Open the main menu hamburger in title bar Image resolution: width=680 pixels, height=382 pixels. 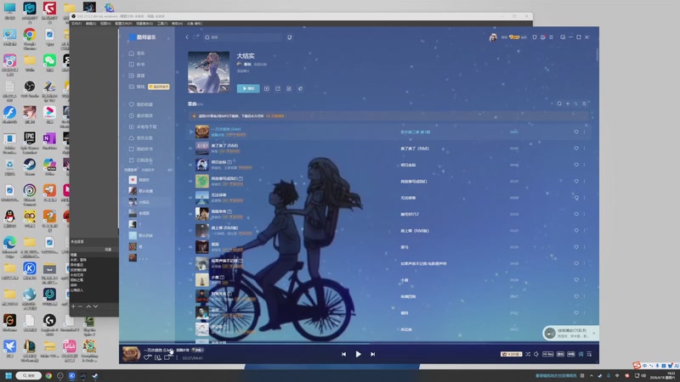pos(551,37)
